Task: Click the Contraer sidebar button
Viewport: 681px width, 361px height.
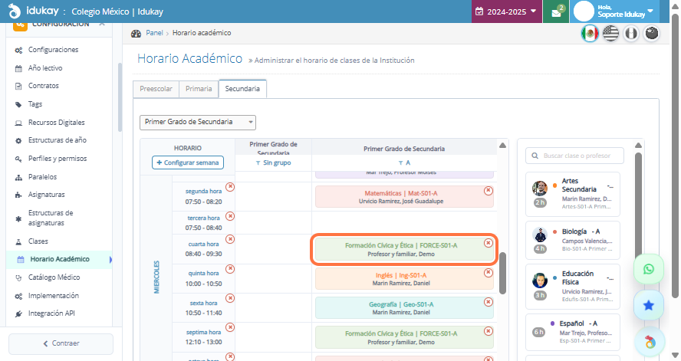Action: (x=61, y=343)
